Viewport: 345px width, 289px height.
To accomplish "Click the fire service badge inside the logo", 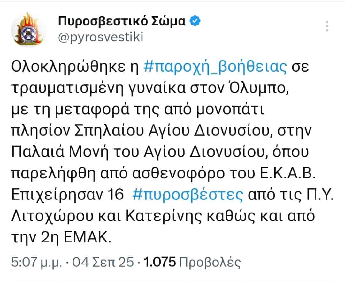I will pyautogui.click(x=28, y=33).
